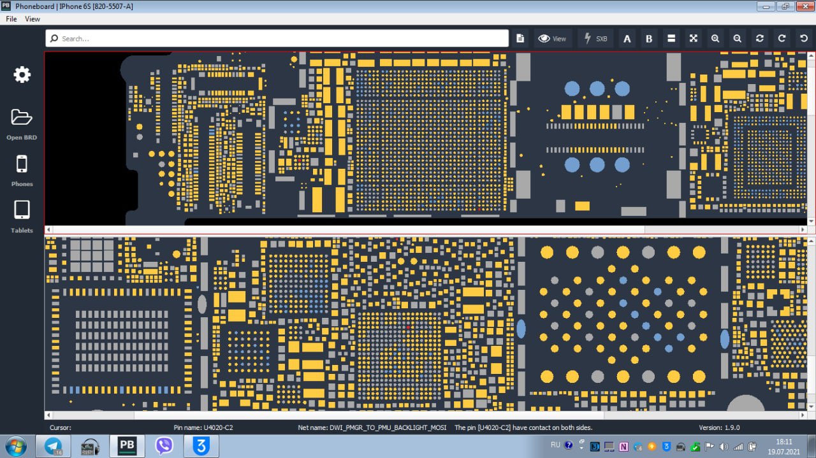Image resolution: width=816 pixels, height=458 pixels.
Task: Open the Action Center flag icon
Action: click(x=710, y=447)
